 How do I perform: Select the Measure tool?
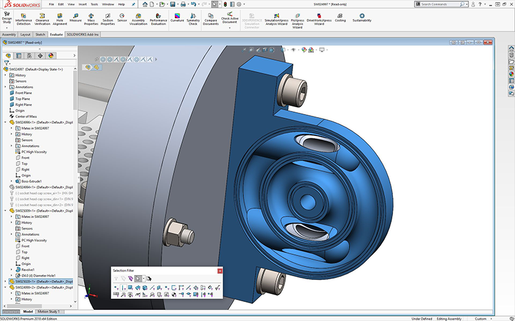tap(75, 18)
